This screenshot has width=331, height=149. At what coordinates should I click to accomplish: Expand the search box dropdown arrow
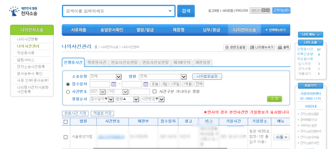coord(170,11)
